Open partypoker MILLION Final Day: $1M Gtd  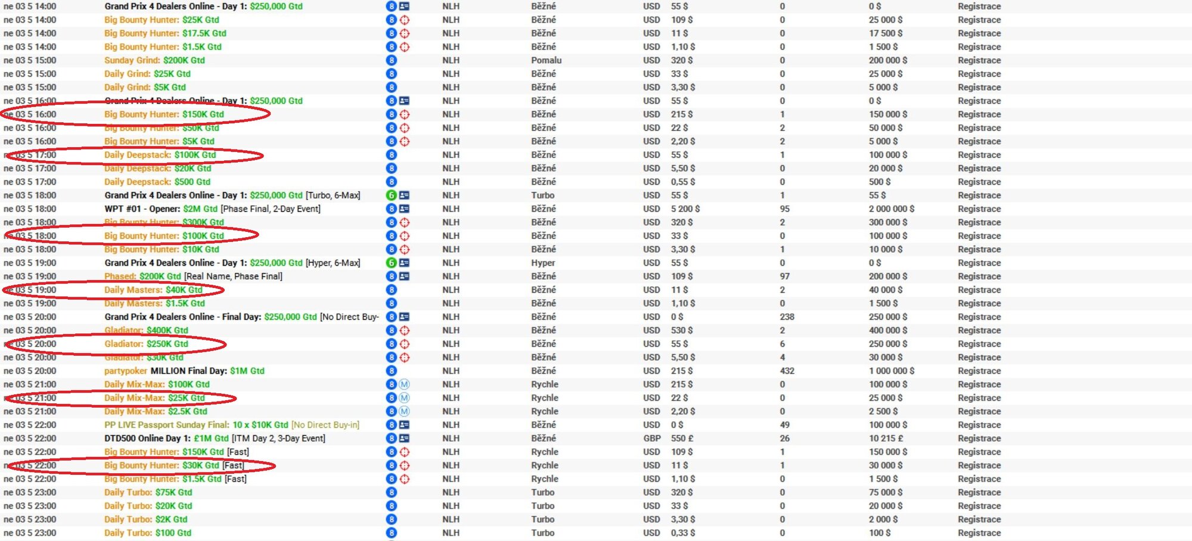click(184, 371)
